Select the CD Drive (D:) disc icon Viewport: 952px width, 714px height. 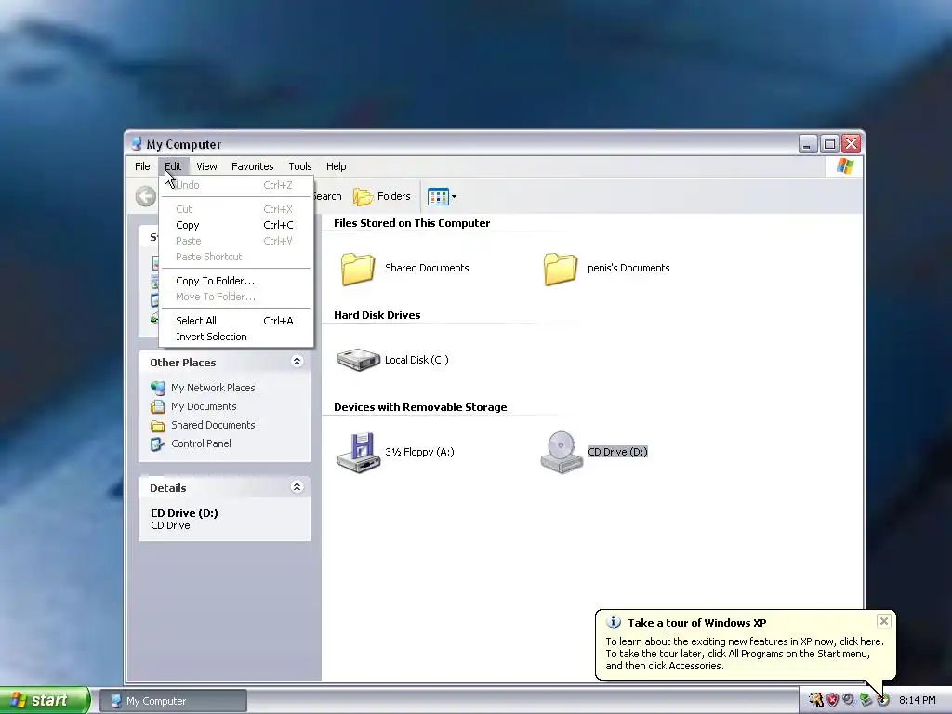tap(561, 453)
